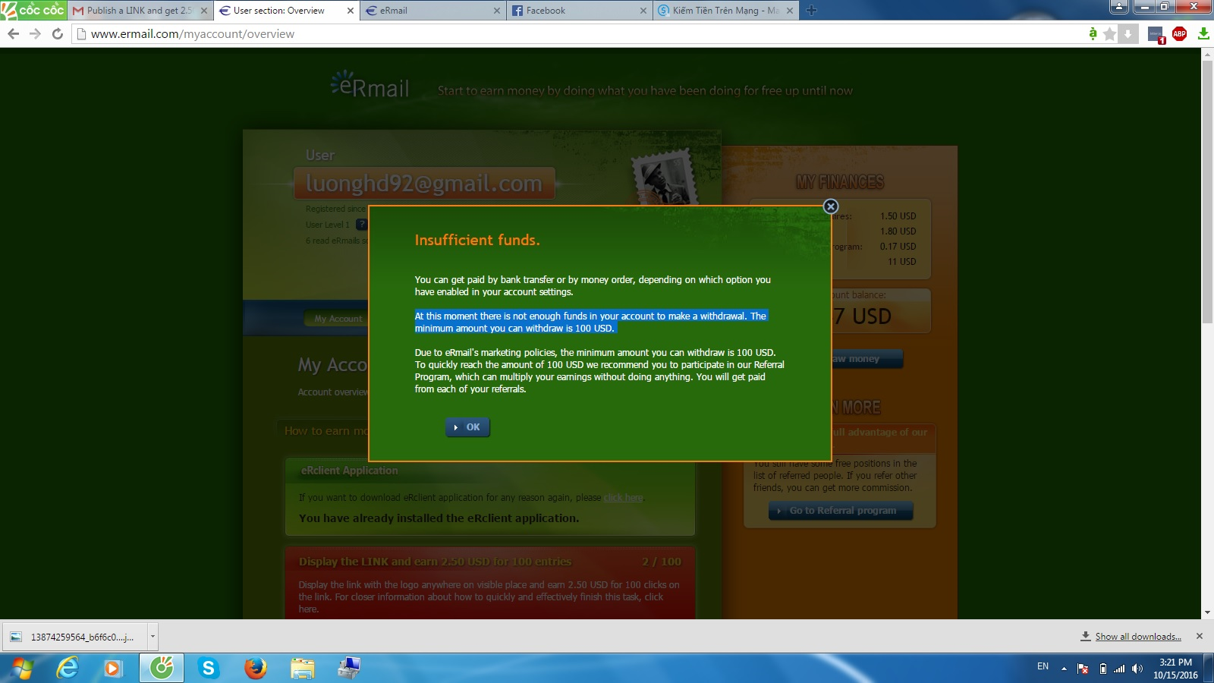Image resolution: width=1214 pixels, height=683 pixels.
Task: Click the OK button in the dialog
Action: click(467, 427)
